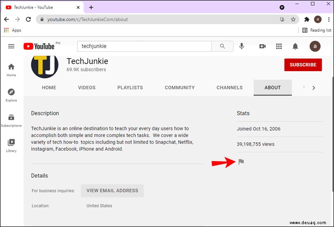Switch to the COMMUNITY tab
Image resolution: width=334 pixels, height=227 pixels.
179,88
